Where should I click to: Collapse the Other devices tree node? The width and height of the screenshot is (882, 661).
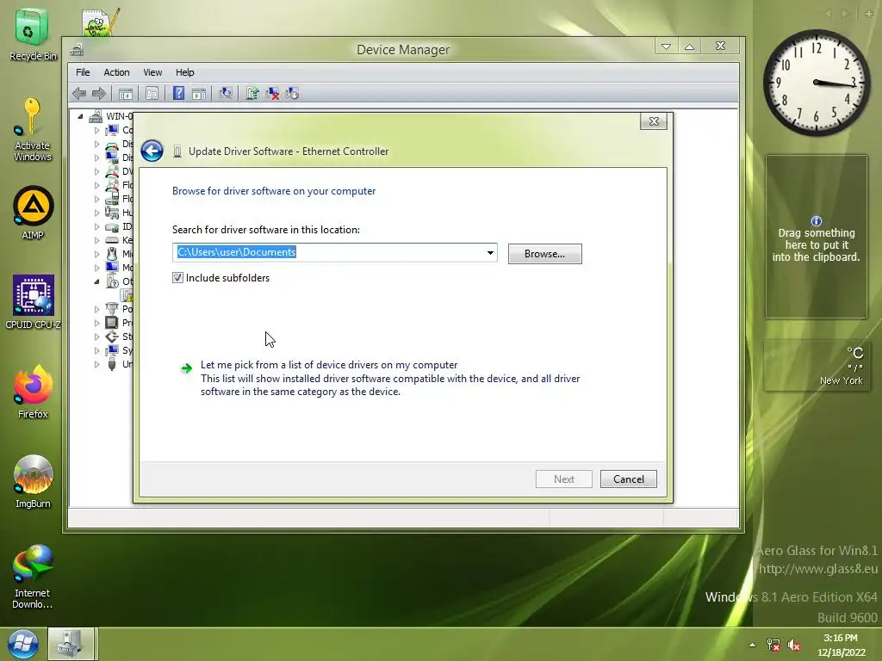click(96, 281)
